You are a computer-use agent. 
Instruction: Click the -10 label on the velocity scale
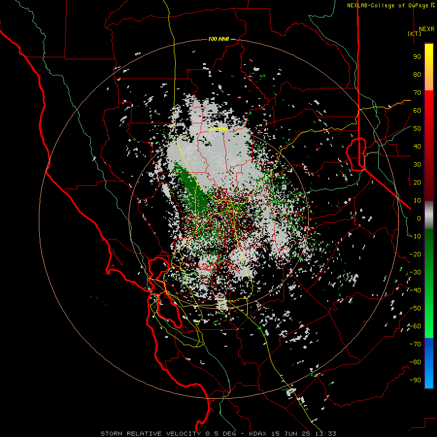pos(415,236)
